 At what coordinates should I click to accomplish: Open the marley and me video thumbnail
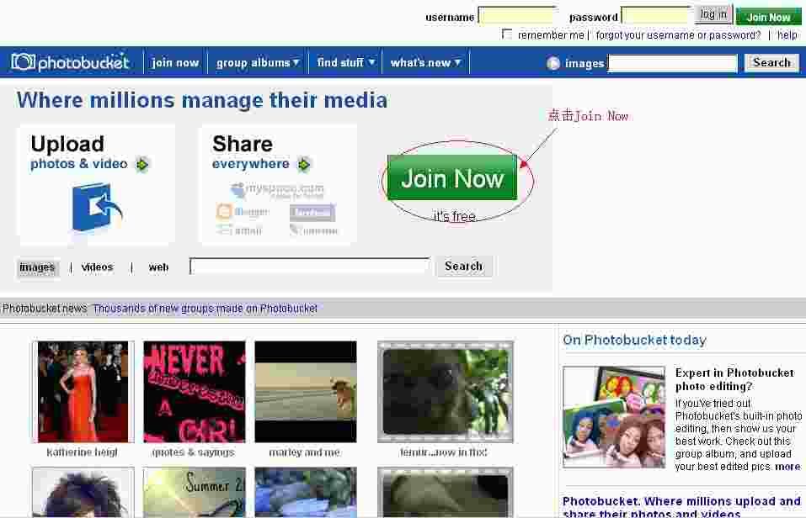[x=306, y=392]
